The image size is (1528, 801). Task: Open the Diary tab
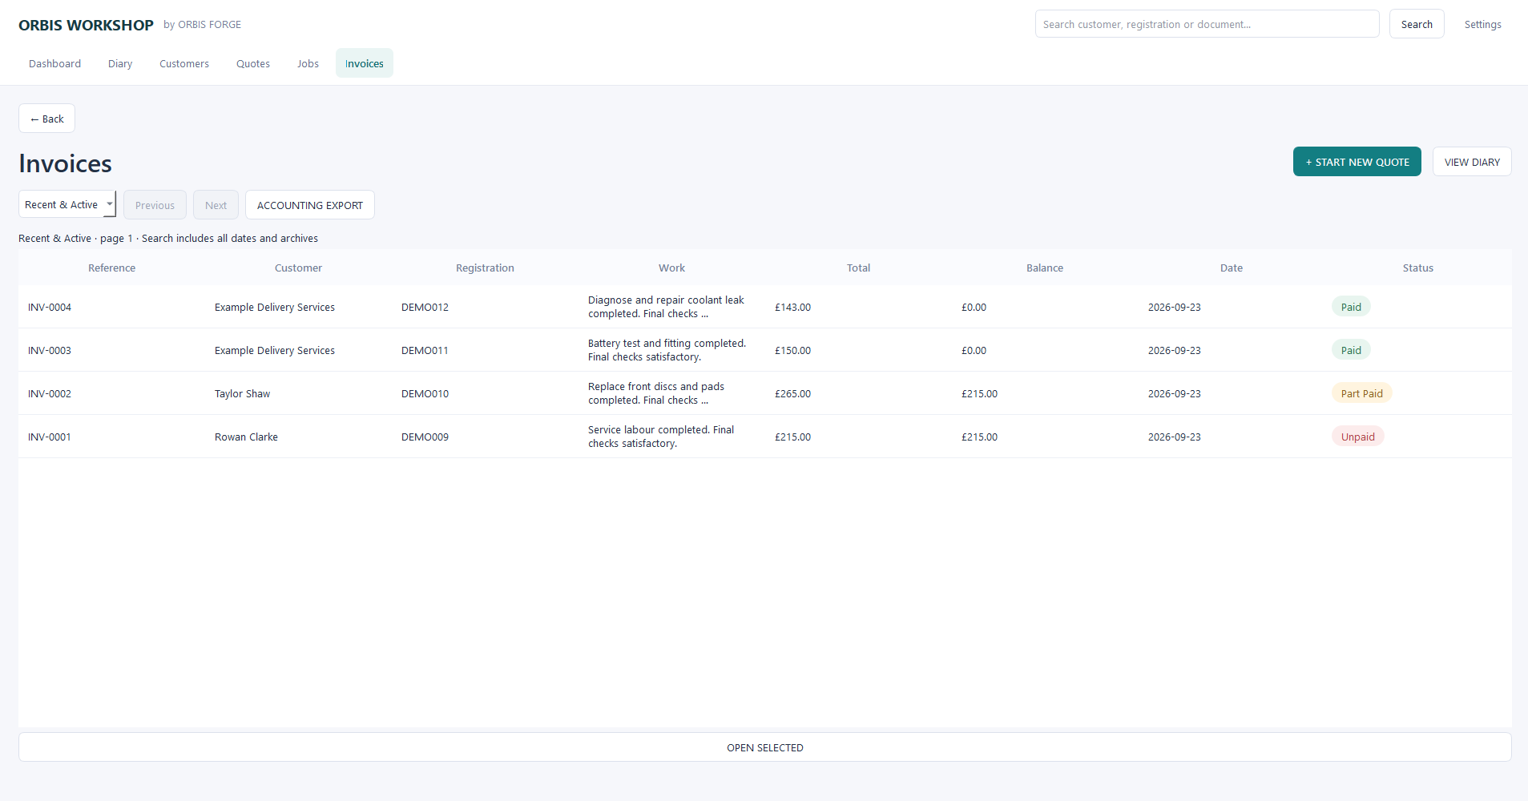click(x=120, y=63)
